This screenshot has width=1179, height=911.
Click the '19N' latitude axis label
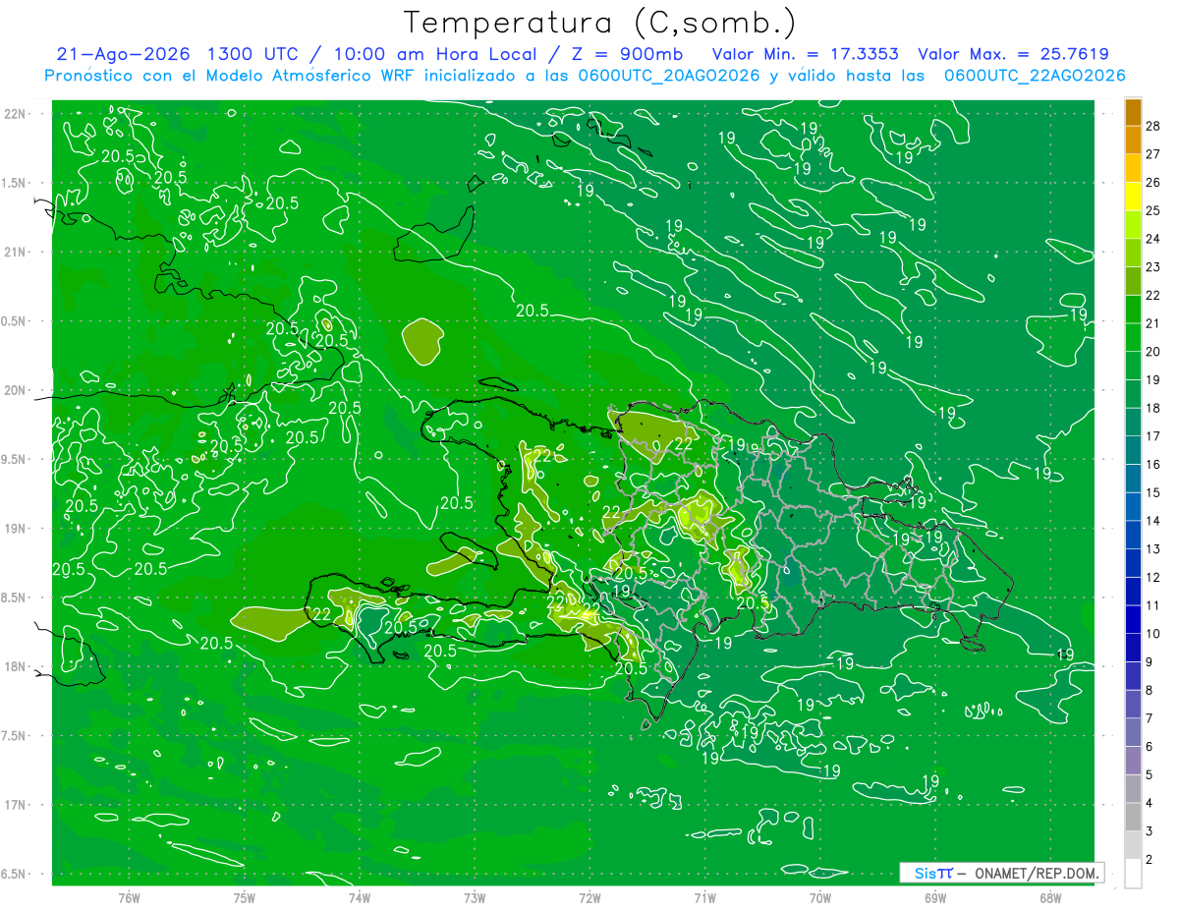pos(16,529)
